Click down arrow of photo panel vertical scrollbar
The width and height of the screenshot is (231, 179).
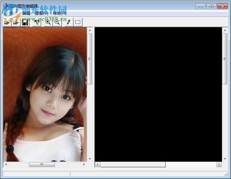click(90, 159)
